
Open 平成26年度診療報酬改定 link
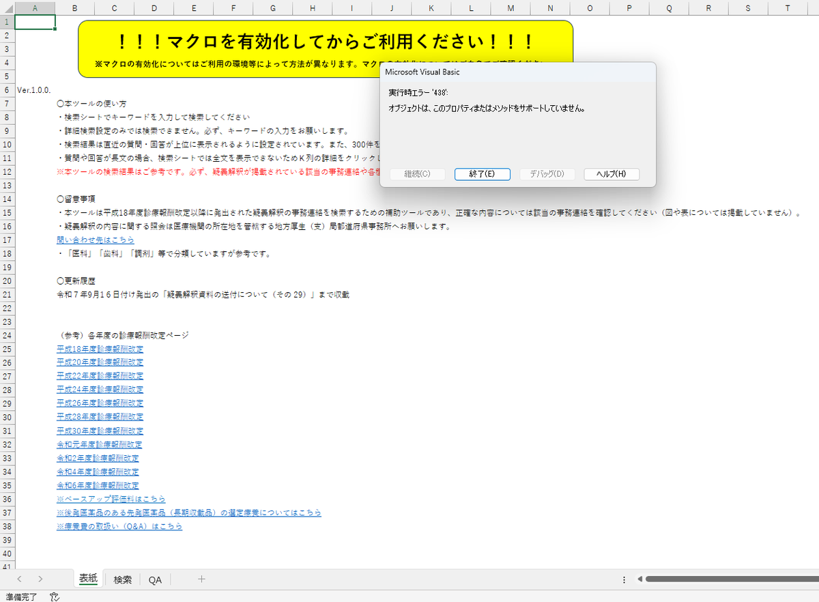pyautogui.click(x=100, y=403)
